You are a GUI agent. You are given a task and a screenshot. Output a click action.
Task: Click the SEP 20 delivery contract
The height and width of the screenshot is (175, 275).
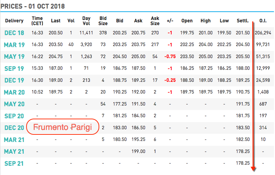pyautogui.click(x=14, y=116)
